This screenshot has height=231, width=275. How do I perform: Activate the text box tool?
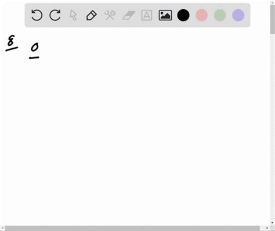coord(147,15)
